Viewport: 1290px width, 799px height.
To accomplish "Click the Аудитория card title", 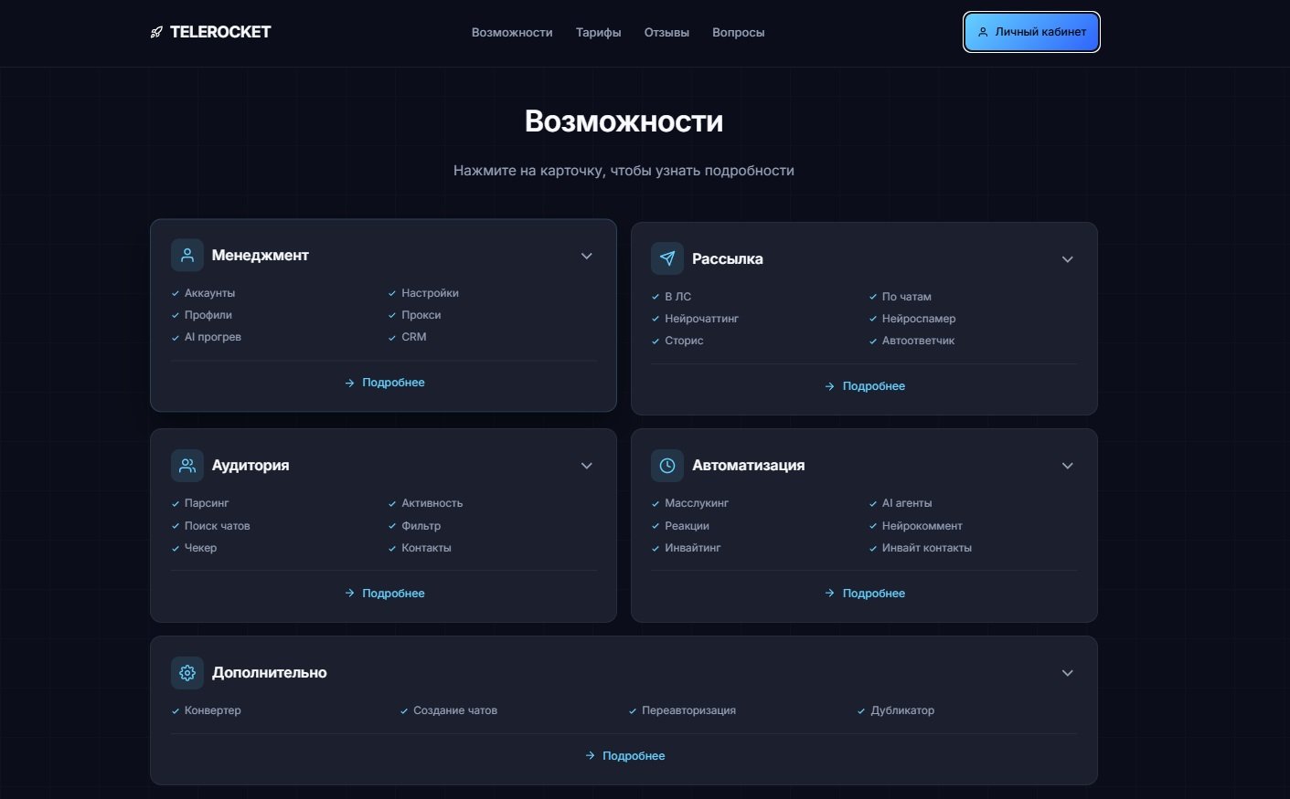I will tap(251, 466).
